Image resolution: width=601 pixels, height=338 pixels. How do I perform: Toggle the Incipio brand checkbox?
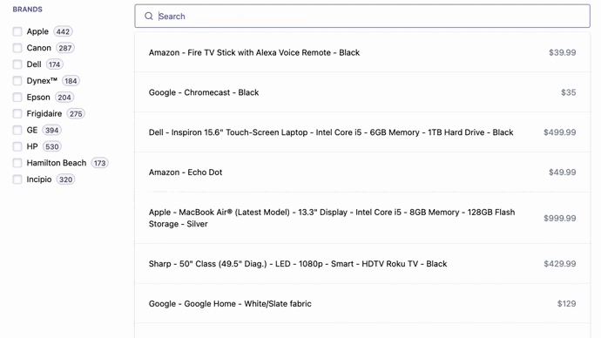pyautogui.click(x=17, y=179)
